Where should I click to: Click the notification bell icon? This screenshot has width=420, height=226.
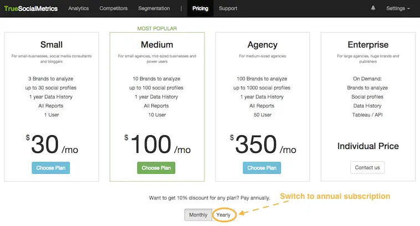point(373,8)
